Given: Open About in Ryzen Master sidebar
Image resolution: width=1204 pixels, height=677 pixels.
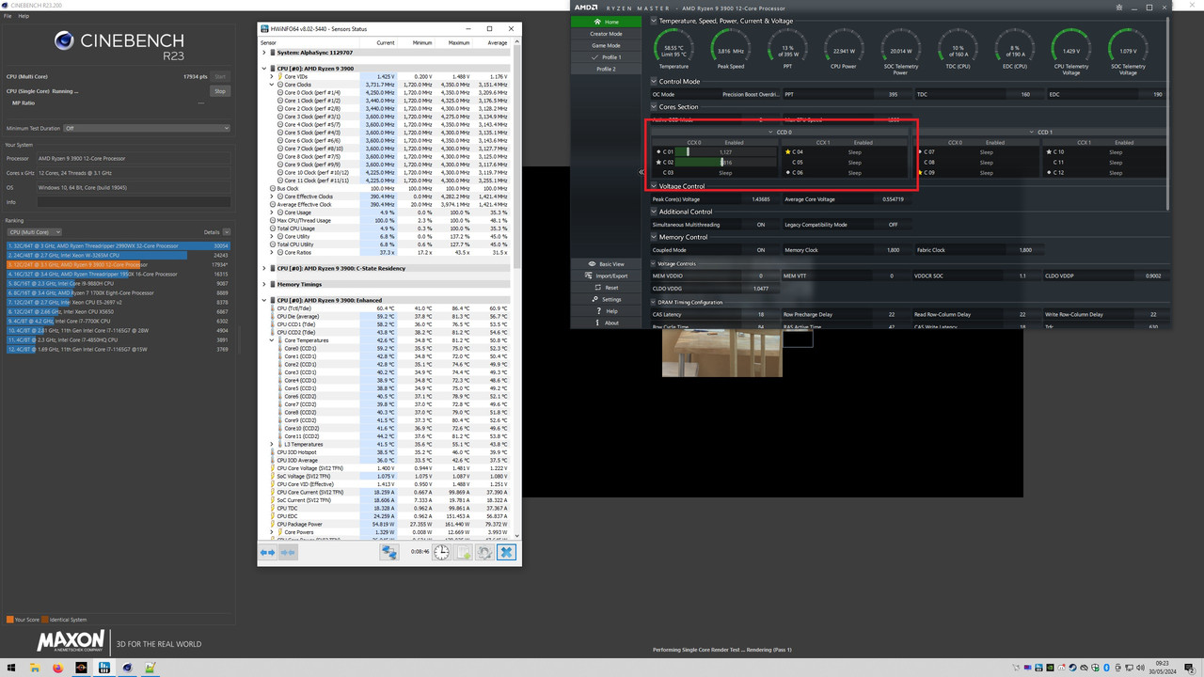Looking at the screenshot, I should pos(607,323).
